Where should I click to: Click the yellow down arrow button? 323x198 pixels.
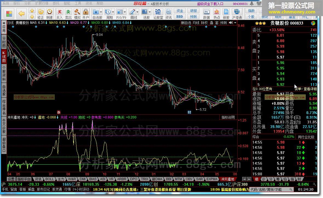coord(32,16)
